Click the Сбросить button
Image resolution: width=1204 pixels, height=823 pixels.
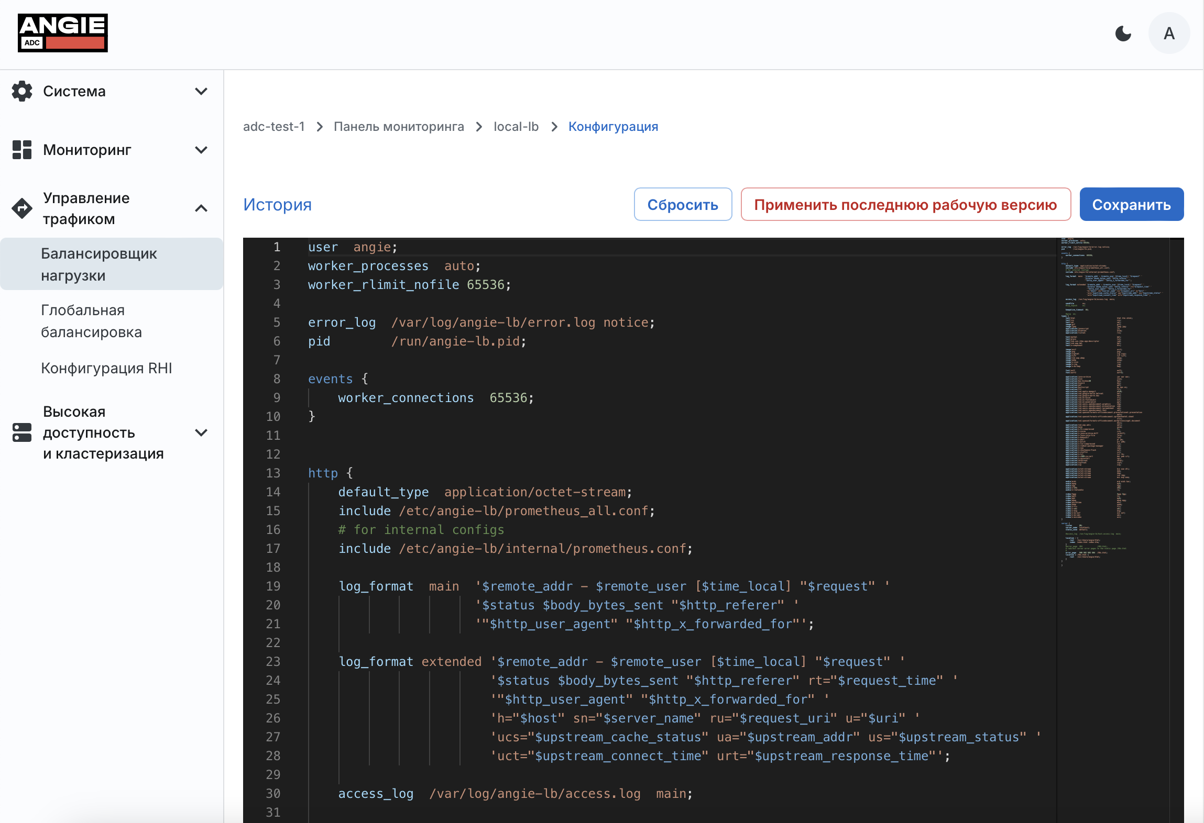pos(682,204)
